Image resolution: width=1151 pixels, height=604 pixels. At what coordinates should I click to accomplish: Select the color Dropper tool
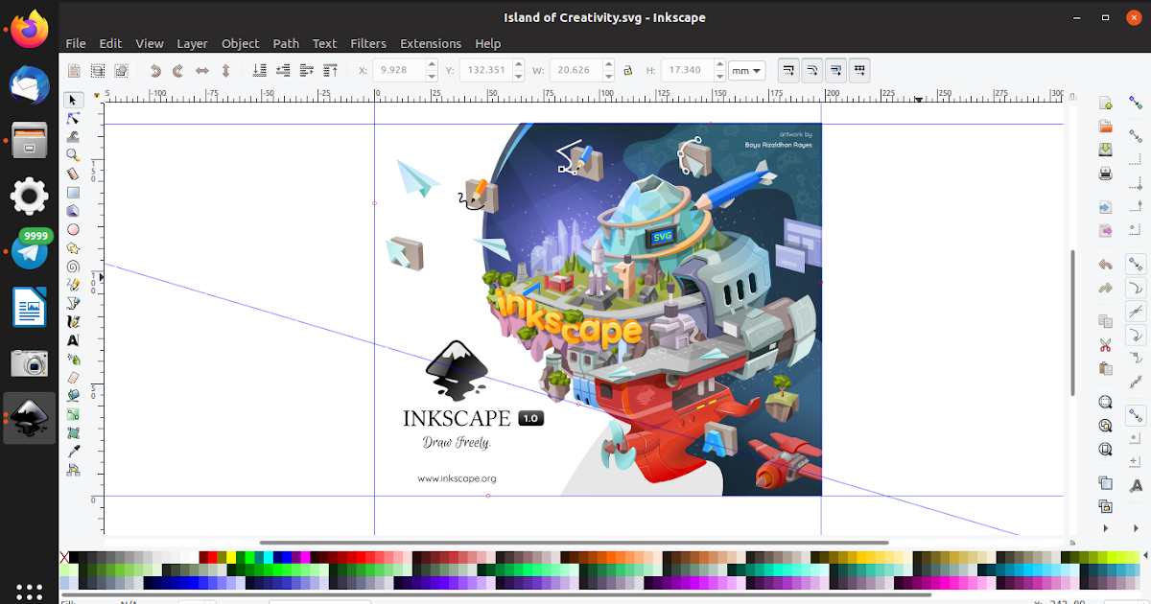click(73, 451)
